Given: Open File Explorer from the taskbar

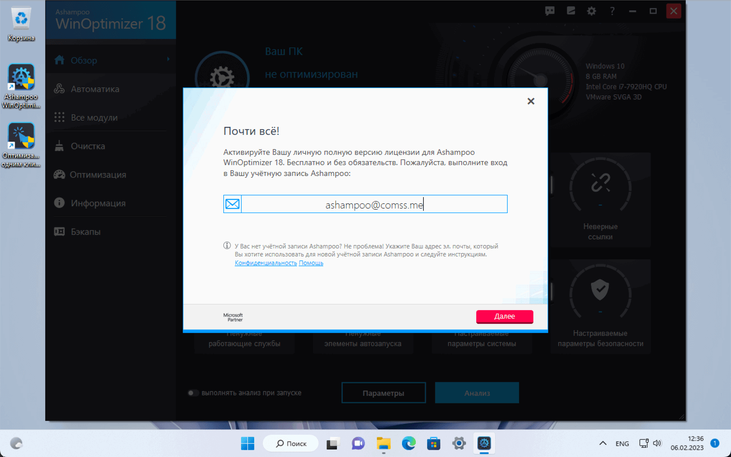Looking at the screenshot, I should point(383,443).
